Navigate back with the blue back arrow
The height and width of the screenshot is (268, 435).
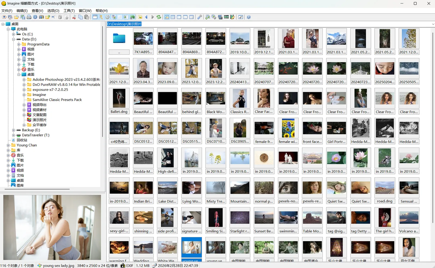146,17
